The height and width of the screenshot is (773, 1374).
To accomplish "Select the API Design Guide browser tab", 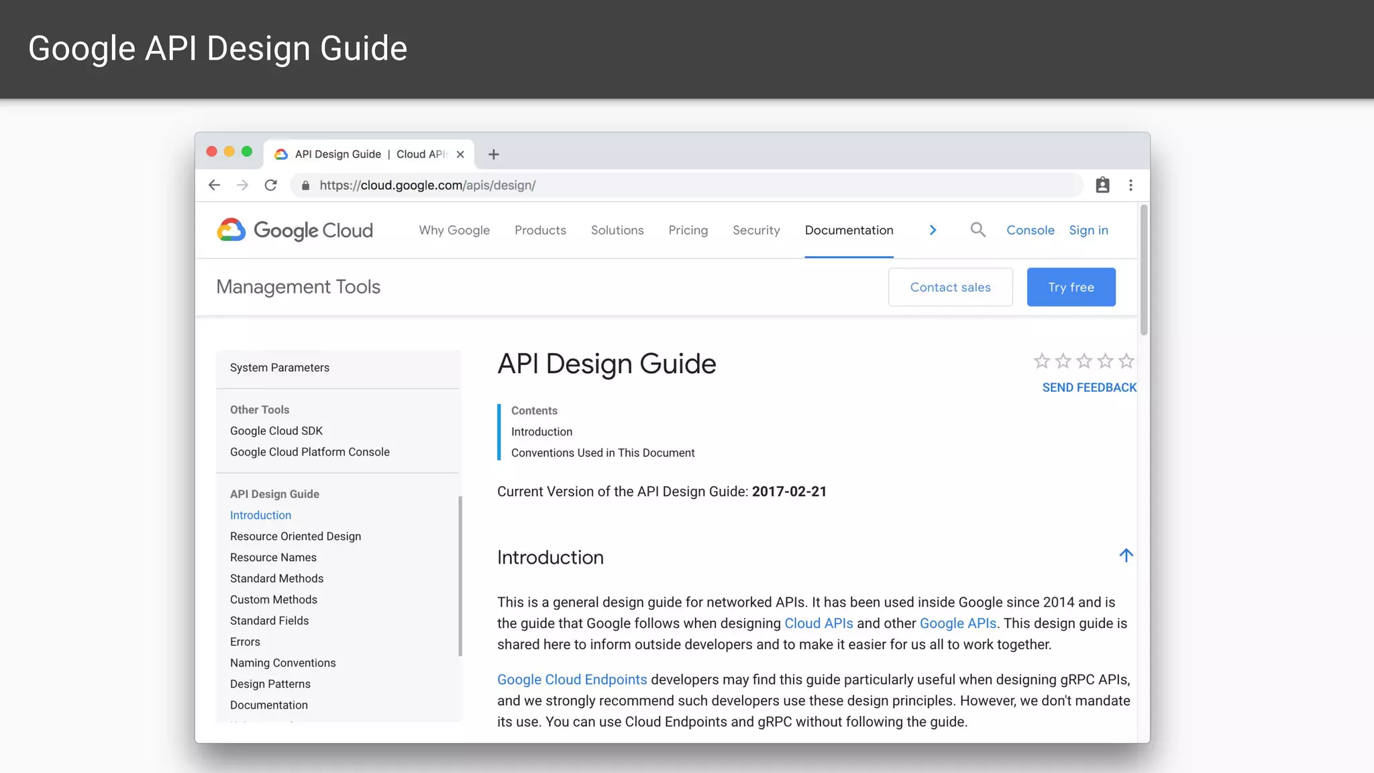I will click(369, 154).
